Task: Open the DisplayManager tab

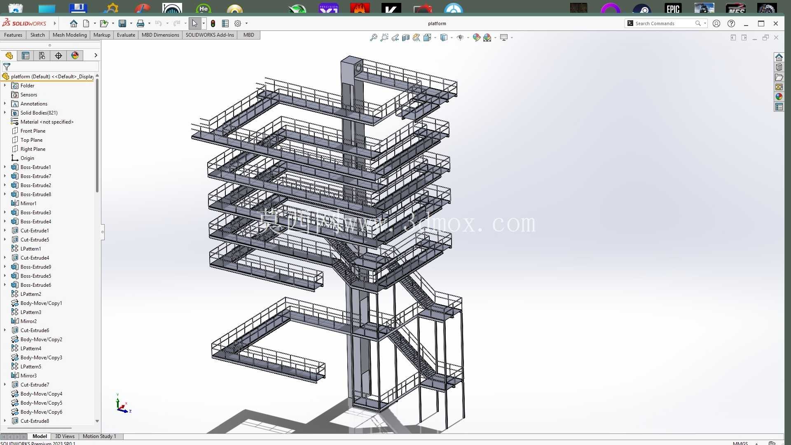Action: tap(75, 56)
